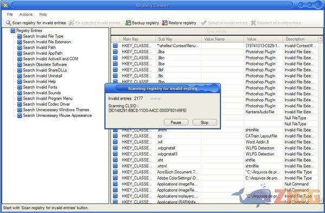The image size is (325, 213).
Task: Sort by Value Name column header
Action: click(x=222, y=39)
